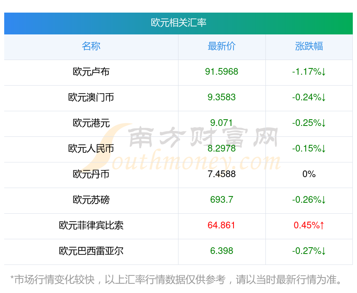
Task: Click the 欧元澳门币 row name
Action: point(91,97)
